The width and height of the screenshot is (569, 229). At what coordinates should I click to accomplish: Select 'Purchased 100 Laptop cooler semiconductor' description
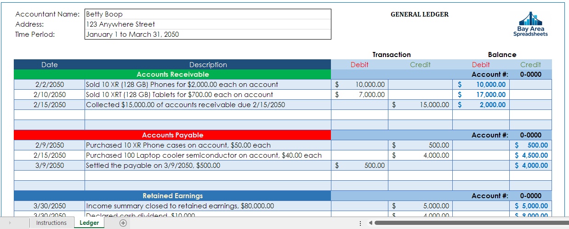[208, 155]
